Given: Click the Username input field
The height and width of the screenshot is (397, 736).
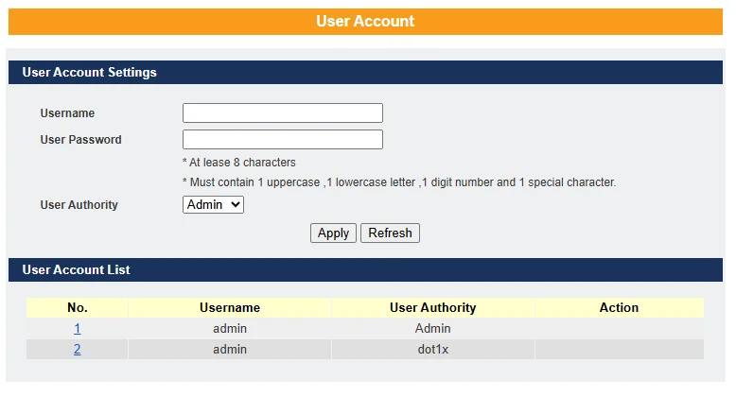Looking at the screenshot, I should (283, 113).
